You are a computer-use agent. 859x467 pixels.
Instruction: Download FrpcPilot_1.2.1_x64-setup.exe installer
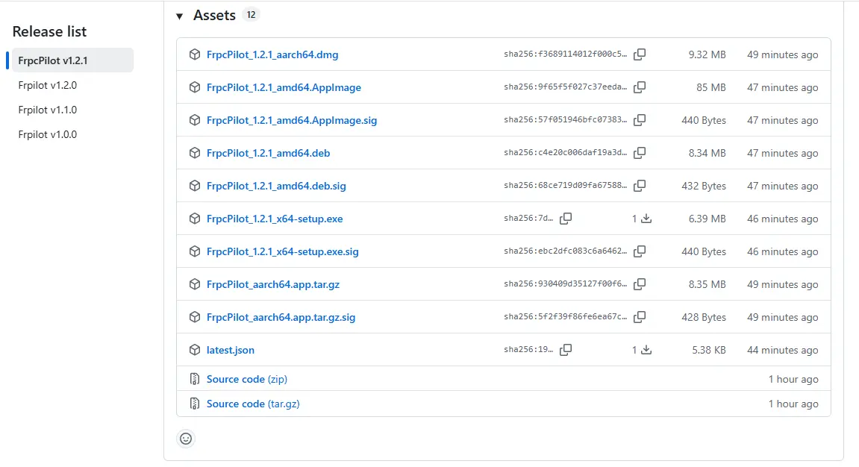[x=275, y=219]
